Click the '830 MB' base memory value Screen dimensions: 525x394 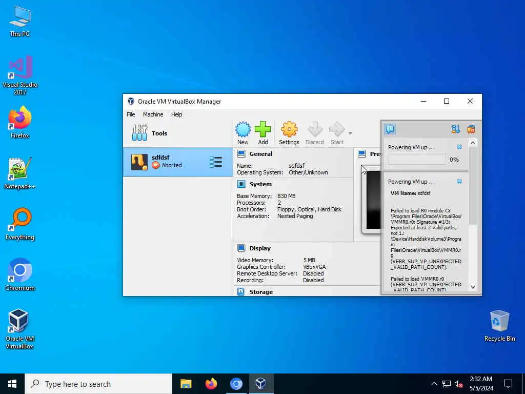(x=286, y=196)
